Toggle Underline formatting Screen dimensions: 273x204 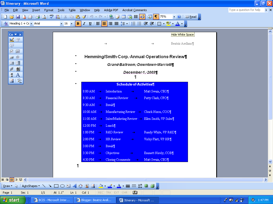pos(90,24)
